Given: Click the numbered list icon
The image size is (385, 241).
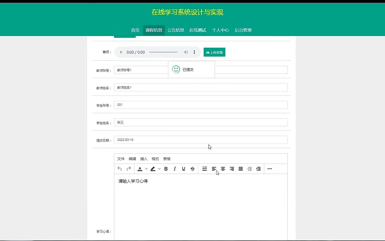Looking at the screenshot, I should (205, 168).
